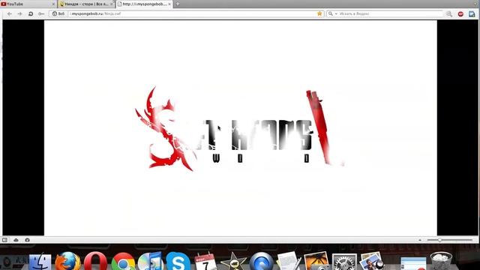
Task: Open iTunes from the dock
Action: [150, 261]
